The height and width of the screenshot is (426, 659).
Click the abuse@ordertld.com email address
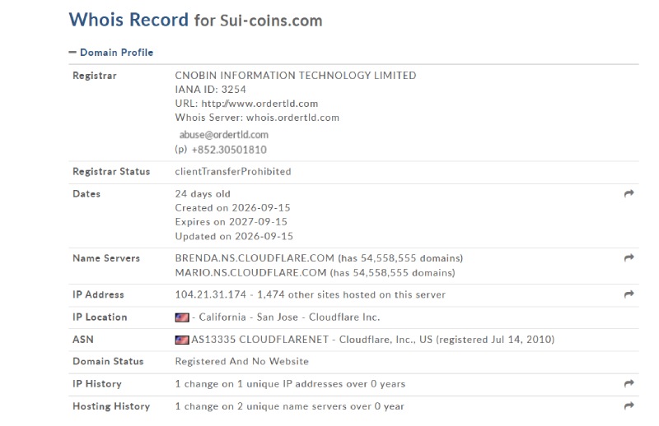click(223, 135)
